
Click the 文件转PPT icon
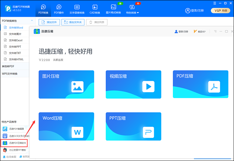point(5,46)
